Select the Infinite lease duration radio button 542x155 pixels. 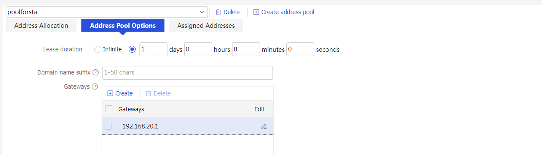(x=98, y=49)
